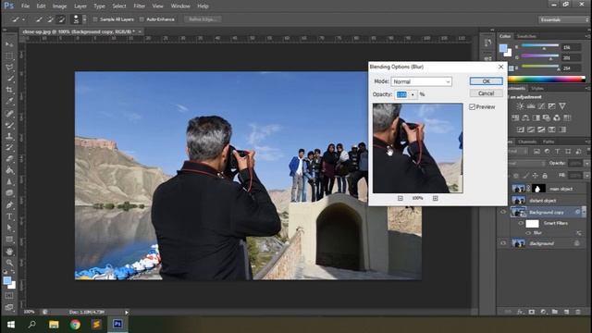Collapse Background copy smart filters arrow
The width and height of the screenshot is (592, 333).
[x=584, y=212]
